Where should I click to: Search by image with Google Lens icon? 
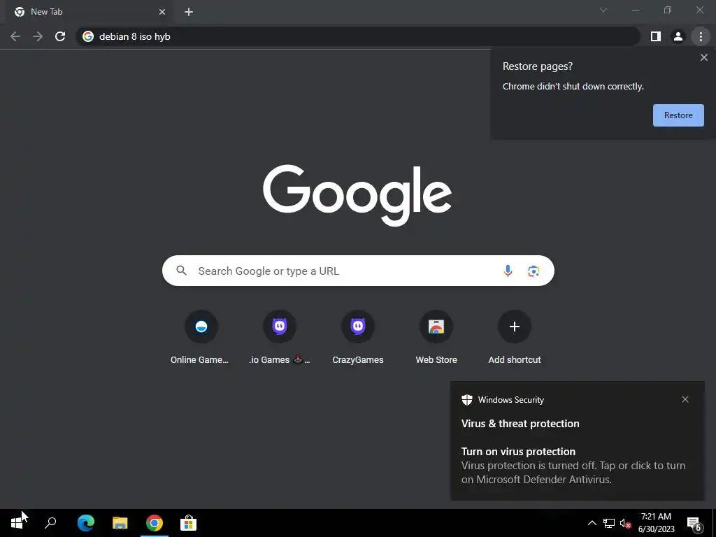click(x=534, y=271)
